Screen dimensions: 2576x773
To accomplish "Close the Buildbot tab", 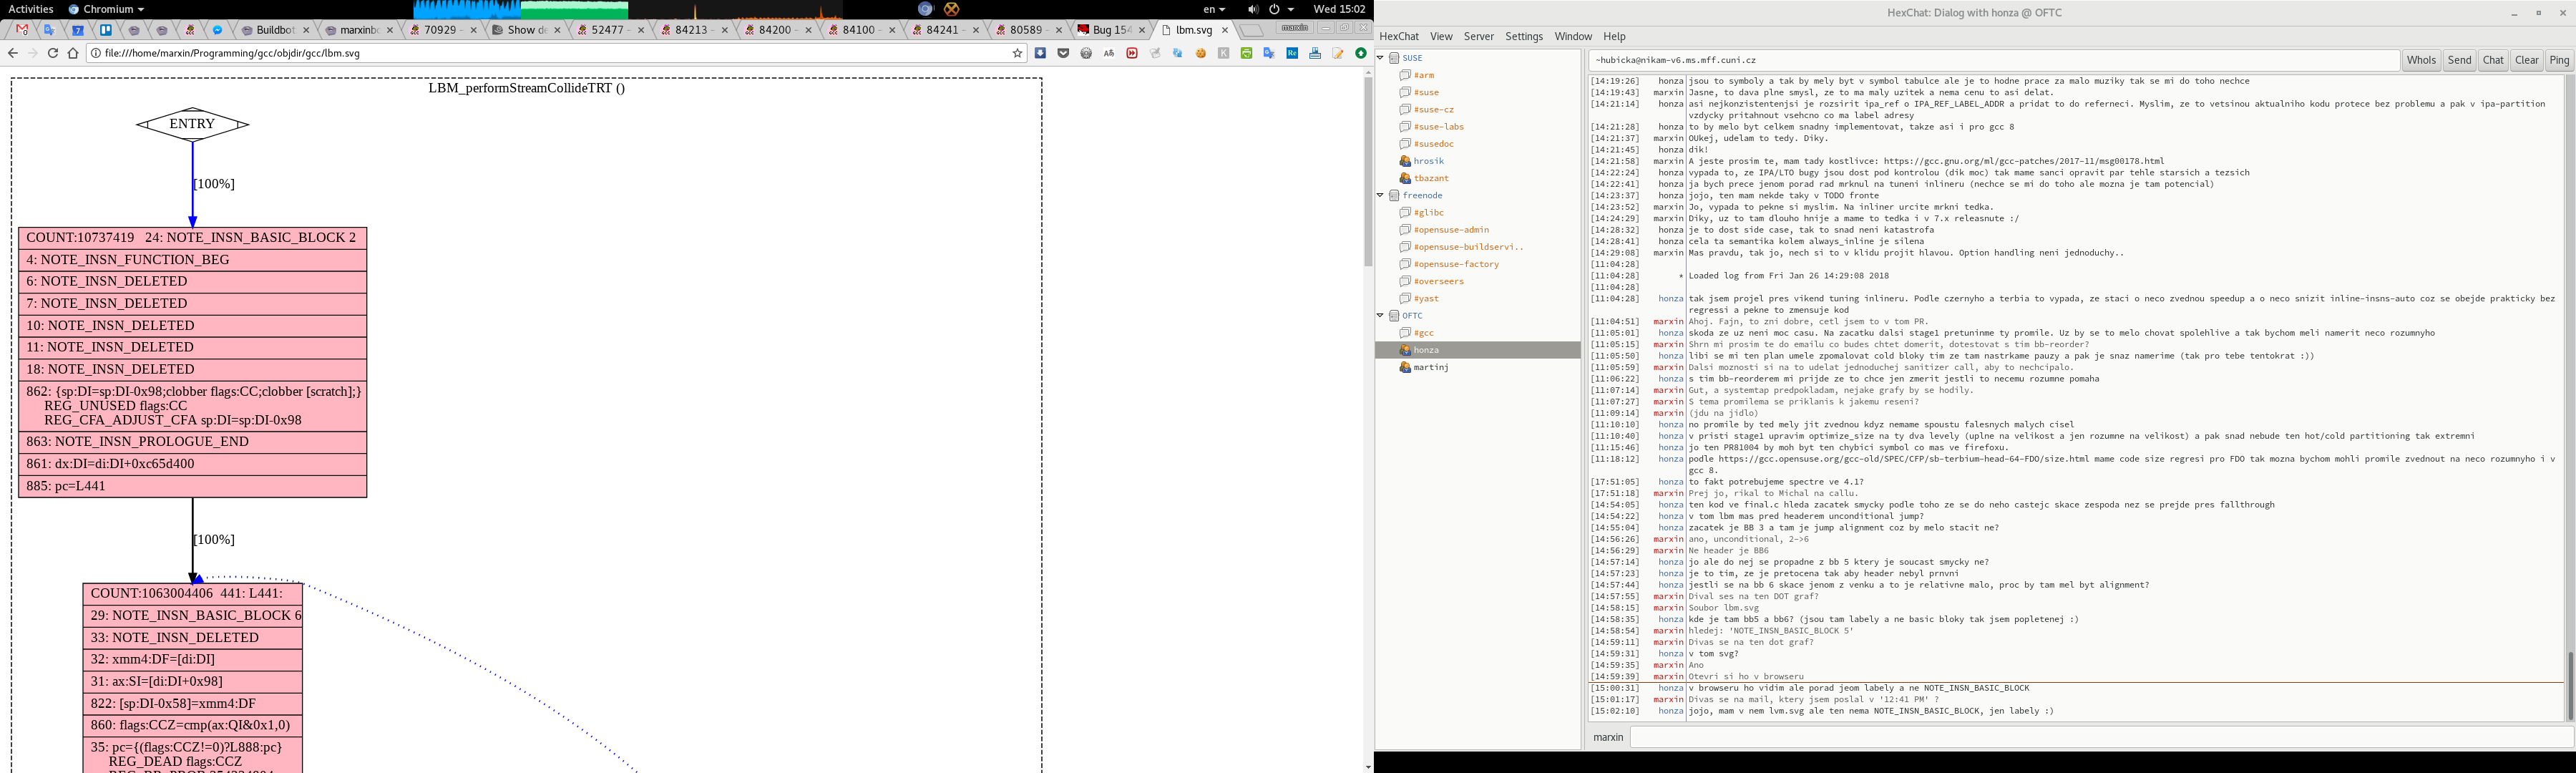I will tap(306, 30).
